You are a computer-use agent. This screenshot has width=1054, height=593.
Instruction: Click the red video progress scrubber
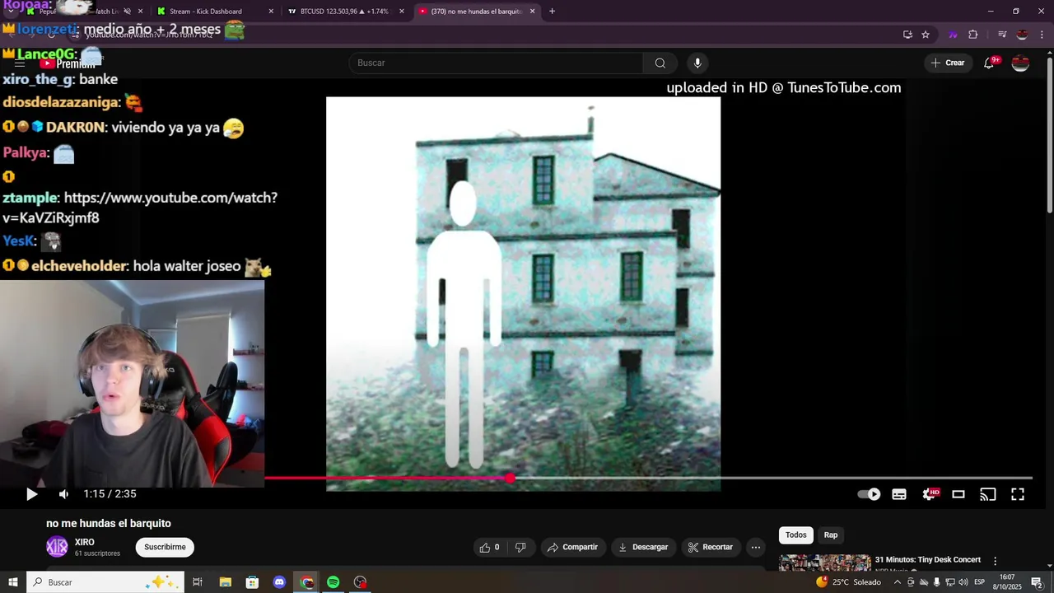point(511,478)
